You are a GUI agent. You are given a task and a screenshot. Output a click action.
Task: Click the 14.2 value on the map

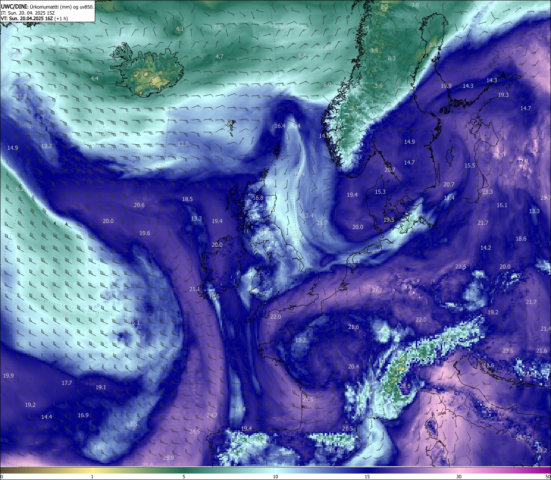pos(486,248)
